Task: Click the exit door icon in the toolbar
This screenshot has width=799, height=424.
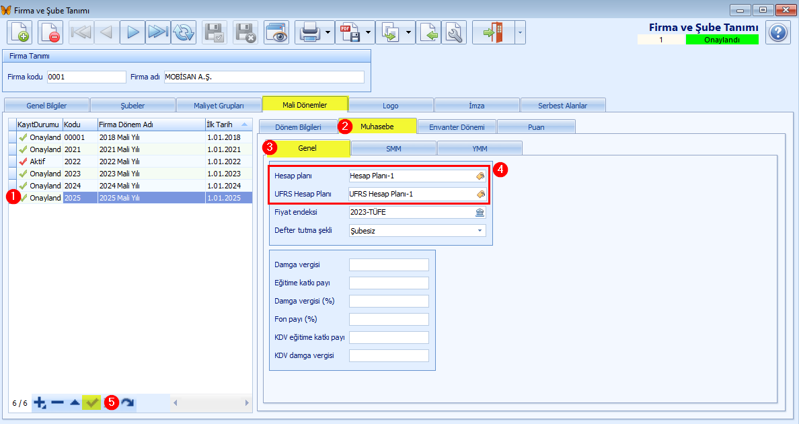Action: tap(493, 32)
